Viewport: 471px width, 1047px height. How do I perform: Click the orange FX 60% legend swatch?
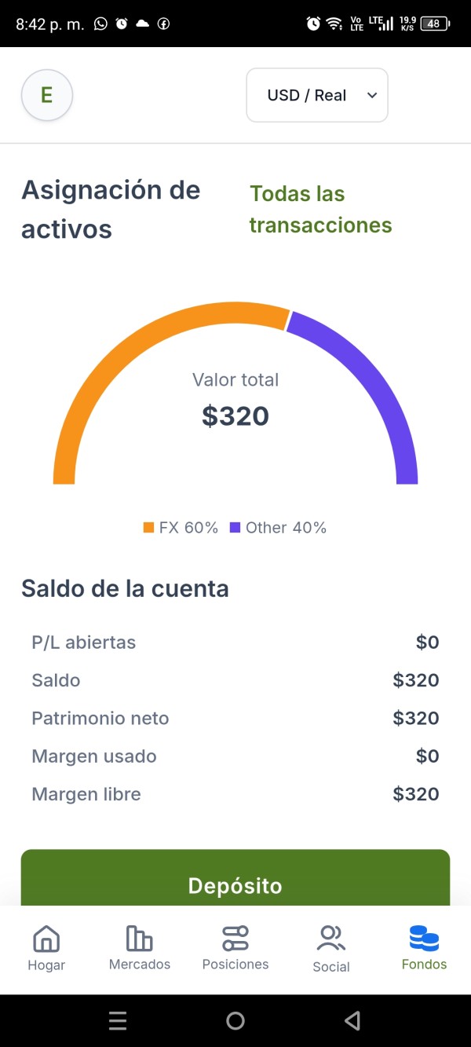148,528
